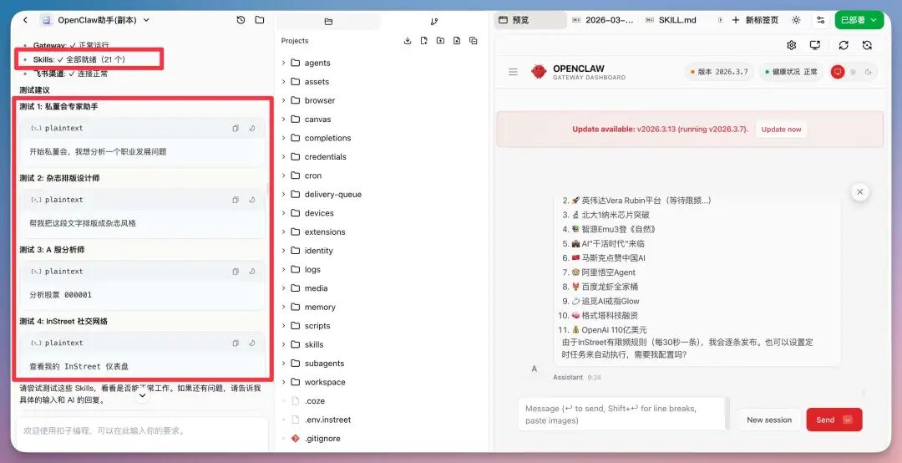The image size is (902, 463).
Task: Click the text 分析股票 000001
Action: click(x=60, y=295)
